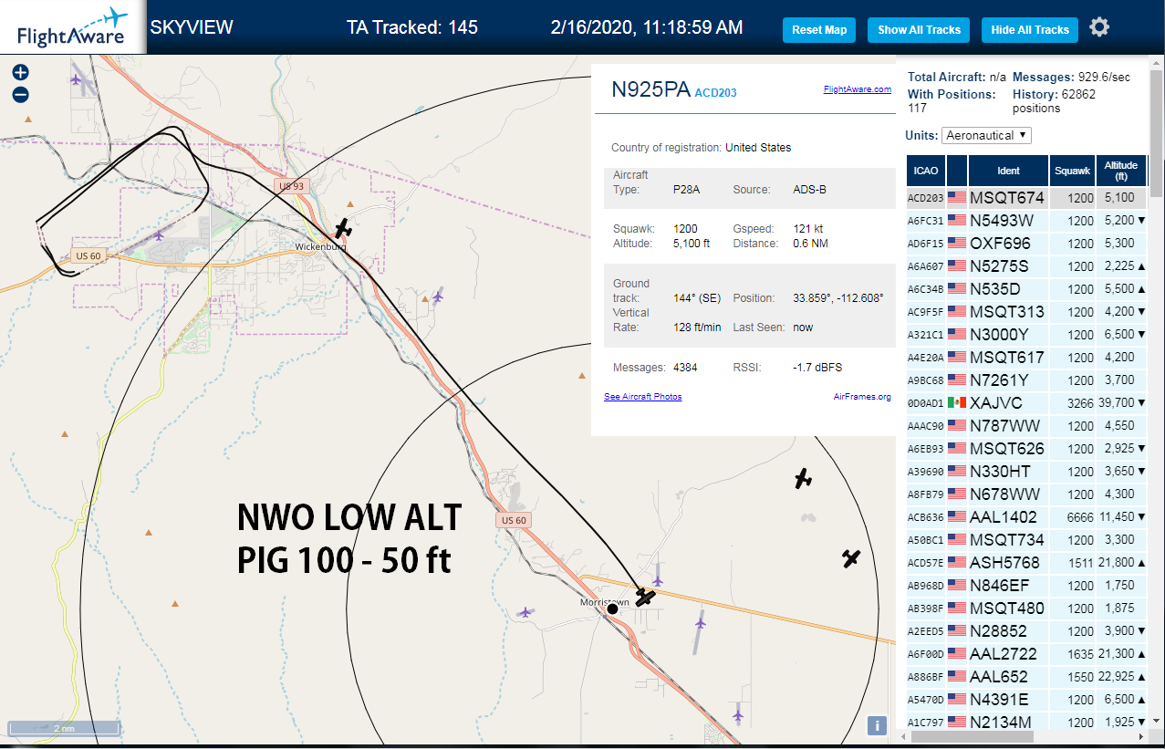The width and height of the screenshot is (1165, 749).
Task: Sort table by Altitude (ft) column header
Action: pos(1121,171)
